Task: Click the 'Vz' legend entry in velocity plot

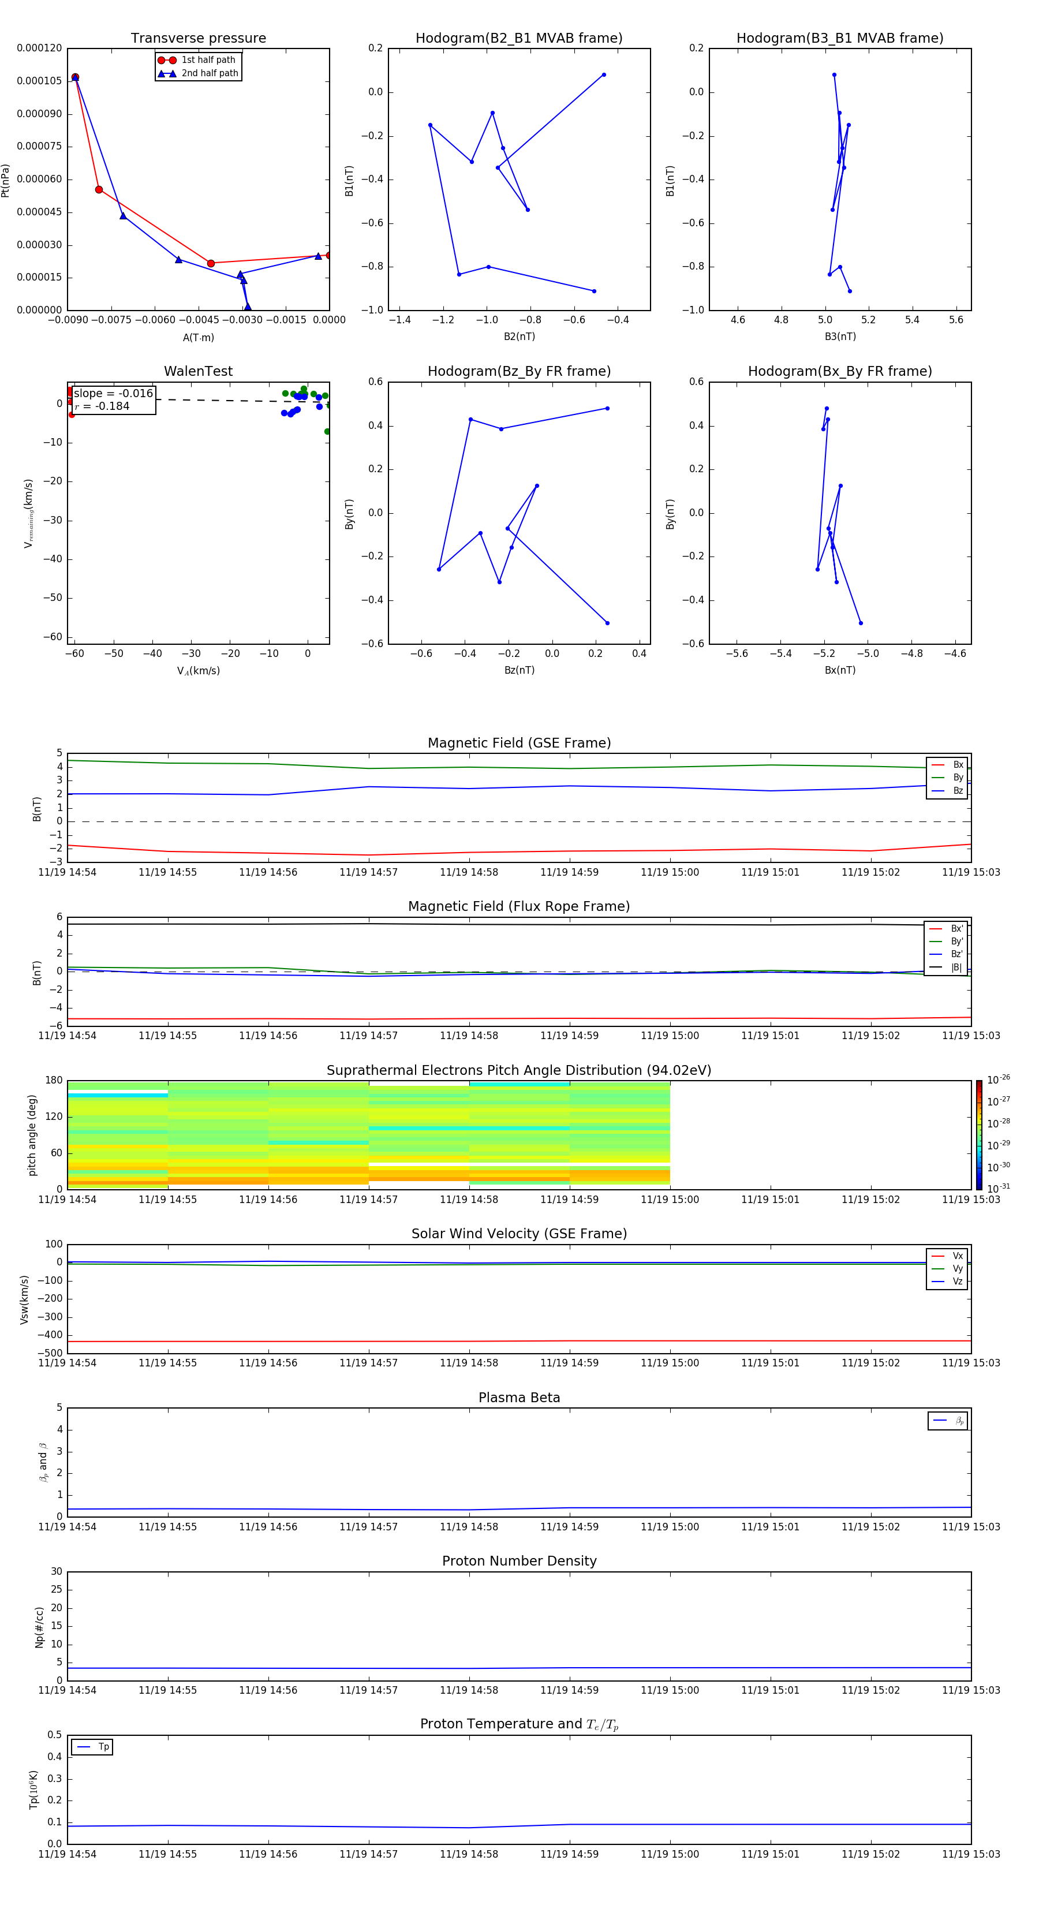Action: pyautogui.click(x=947, y=1282)
